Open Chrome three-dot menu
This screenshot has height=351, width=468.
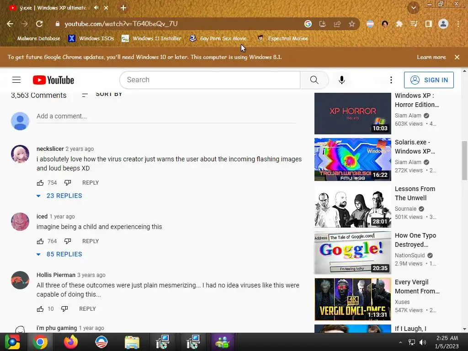[458, 24]
